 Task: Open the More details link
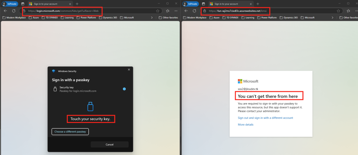[x=246, y=124]
